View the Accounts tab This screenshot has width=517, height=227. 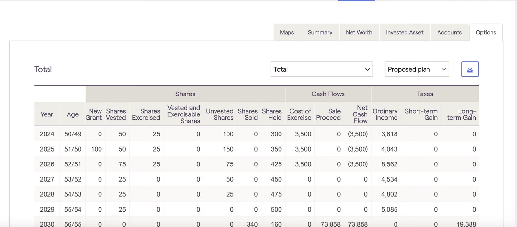point(449,32)
